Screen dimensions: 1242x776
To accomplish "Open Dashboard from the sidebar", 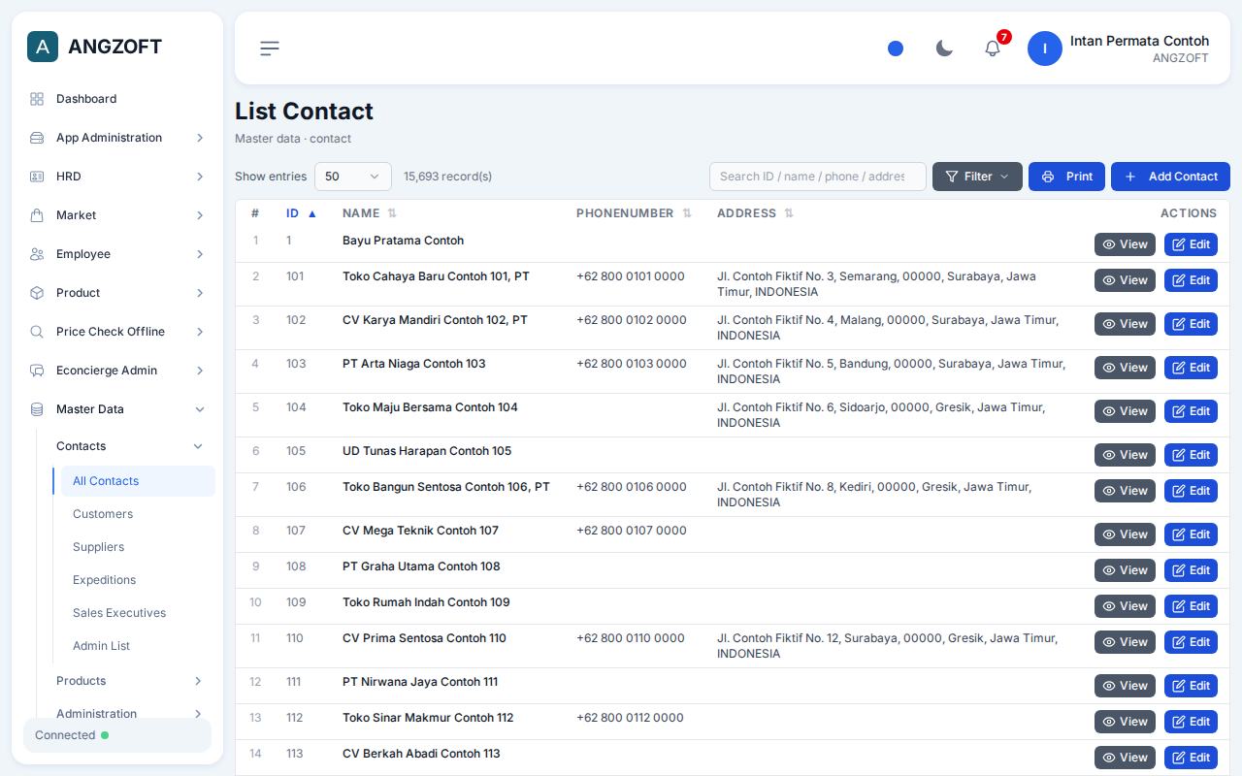I will [117, 99].
